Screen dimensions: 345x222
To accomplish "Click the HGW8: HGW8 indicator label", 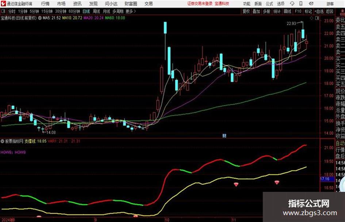I will point(13,152).
